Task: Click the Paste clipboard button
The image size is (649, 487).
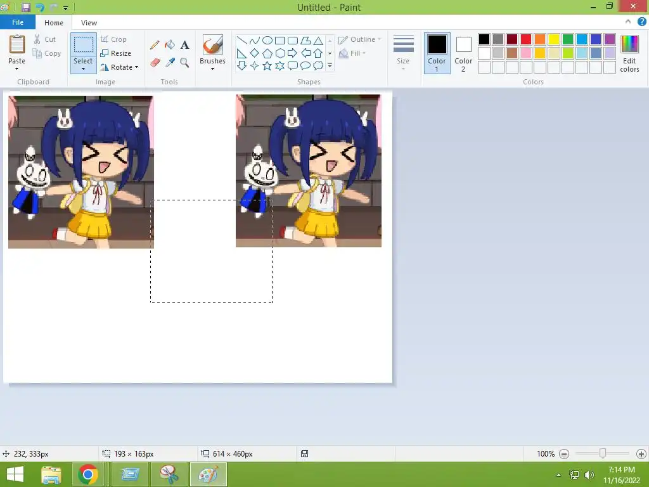Action: click(x=17, y=44)
